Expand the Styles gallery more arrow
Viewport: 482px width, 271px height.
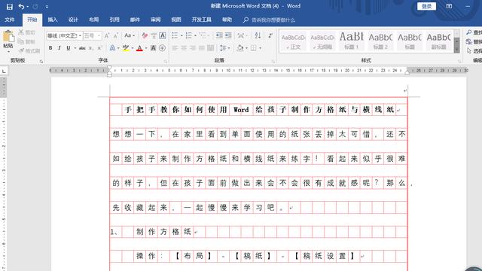pos(457,50)
